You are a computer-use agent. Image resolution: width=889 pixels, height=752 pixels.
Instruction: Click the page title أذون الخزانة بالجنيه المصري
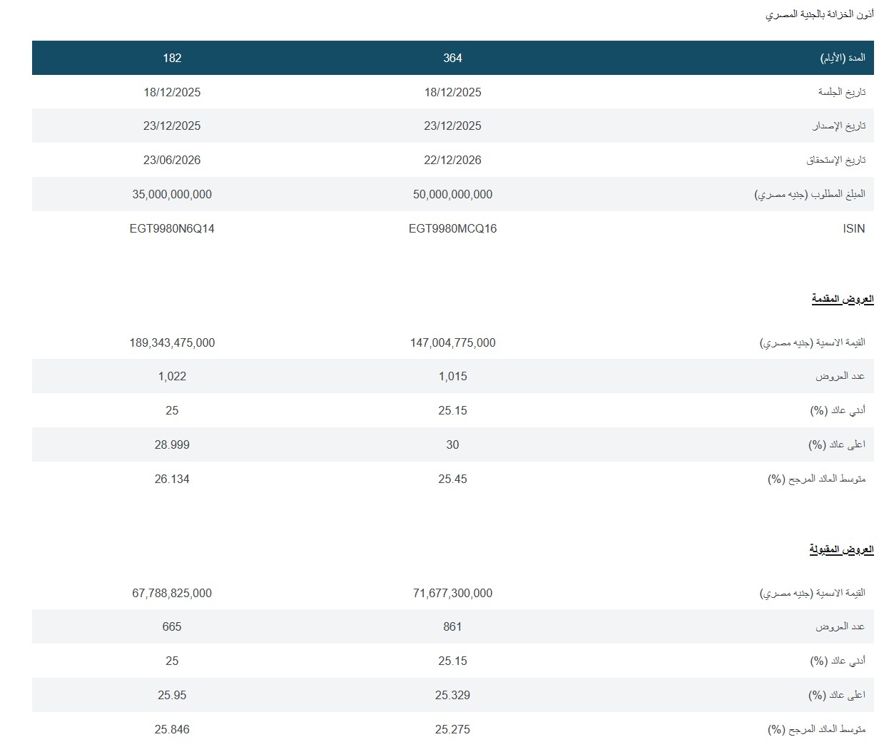point(819,14)
